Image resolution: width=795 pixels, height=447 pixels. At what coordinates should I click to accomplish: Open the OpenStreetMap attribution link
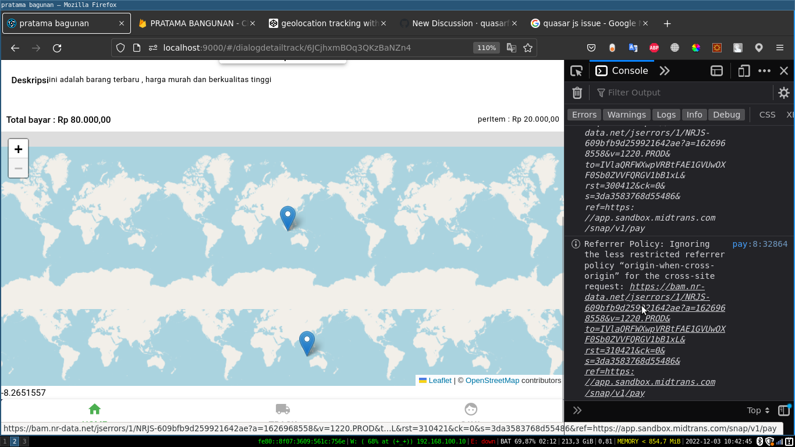coord(492,380)
